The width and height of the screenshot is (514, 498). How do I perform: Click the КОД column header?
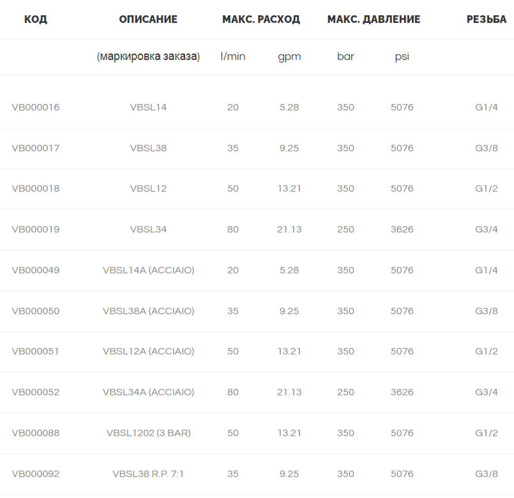pos(36,19)
